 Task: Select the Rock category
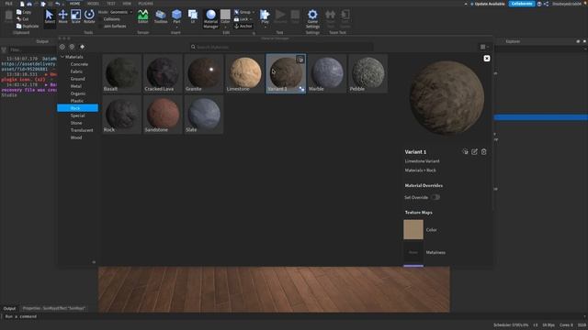point(77,108)
